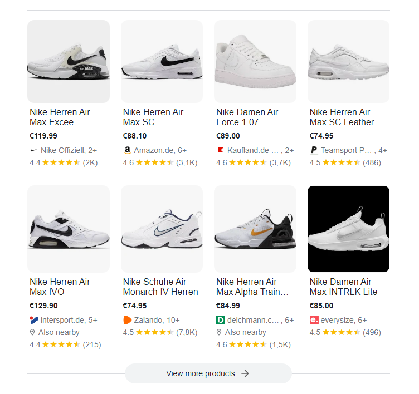Open Nike Herren Air Max Excee title

60,117
